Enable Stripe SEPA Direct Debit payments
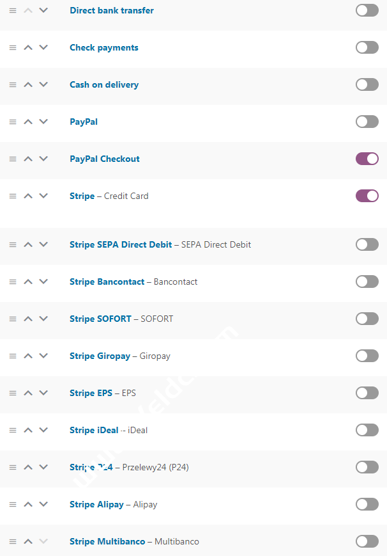The height and width of the screenshot is (556, 387). click(367, 244)
